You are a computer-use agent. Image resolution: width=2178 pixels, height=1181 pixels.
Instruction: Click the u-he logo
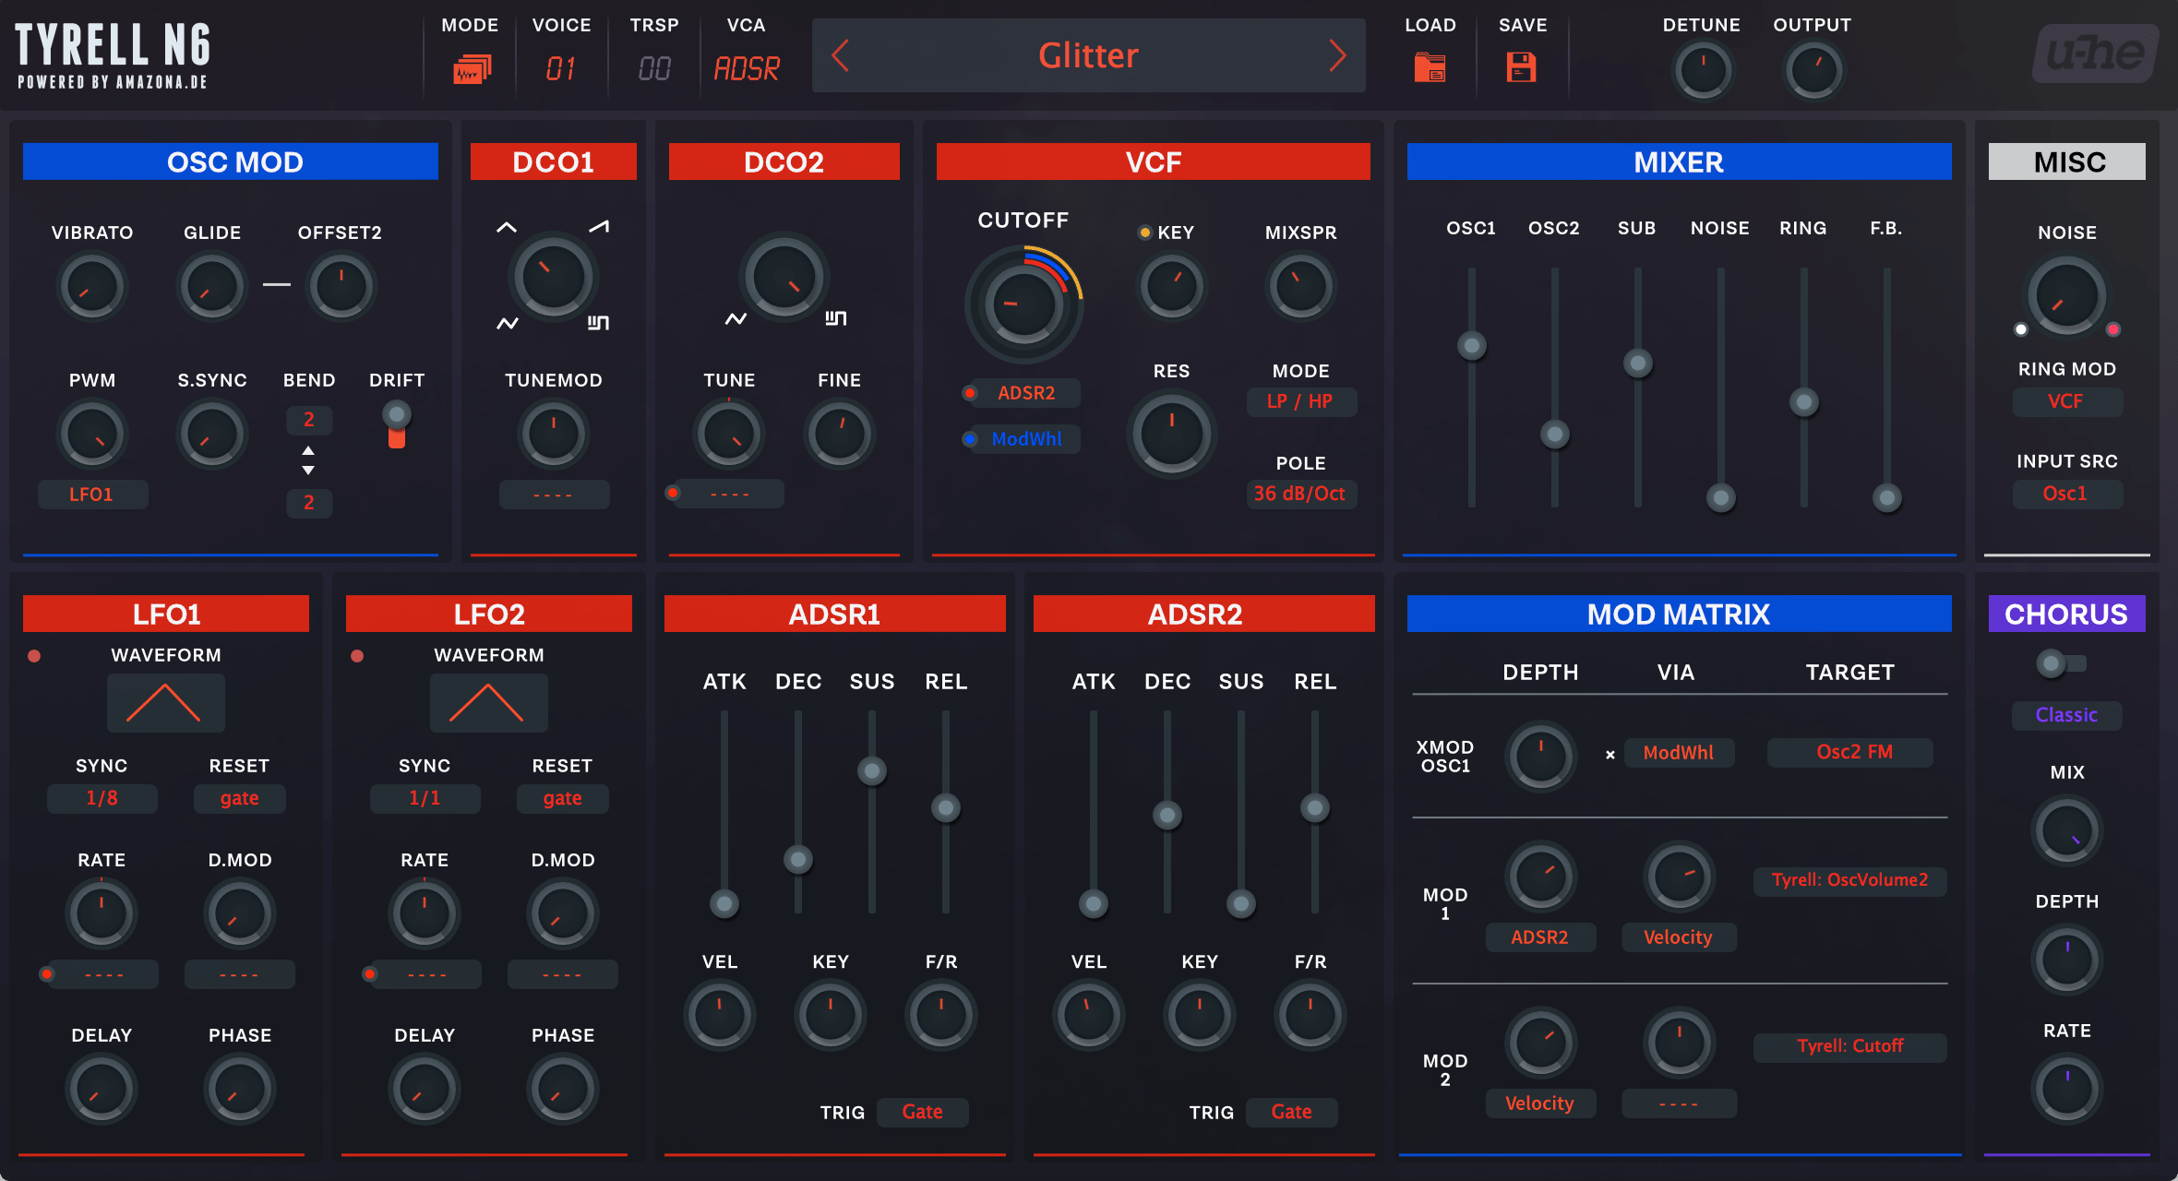[x=2095, y=53]
